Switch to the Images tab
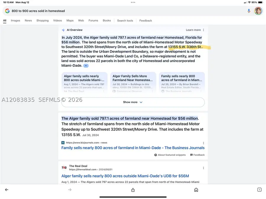This screenshot has width=266, height=199. coord(15,20)
